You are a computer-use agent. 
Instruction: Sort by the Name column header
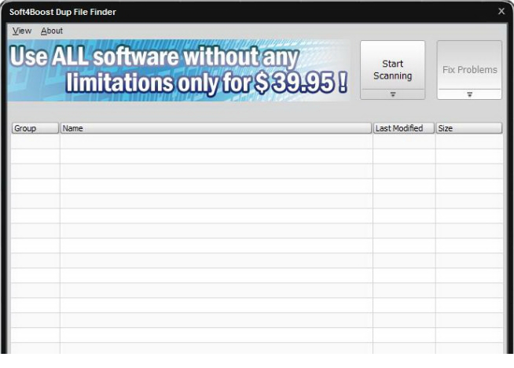215,128
